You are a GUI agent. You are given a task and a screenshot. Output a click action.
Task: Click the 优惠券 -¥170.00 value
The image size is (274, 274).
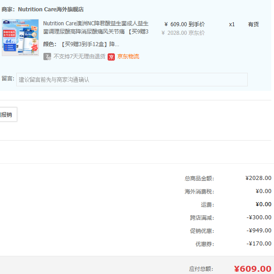tap(259, 244)
